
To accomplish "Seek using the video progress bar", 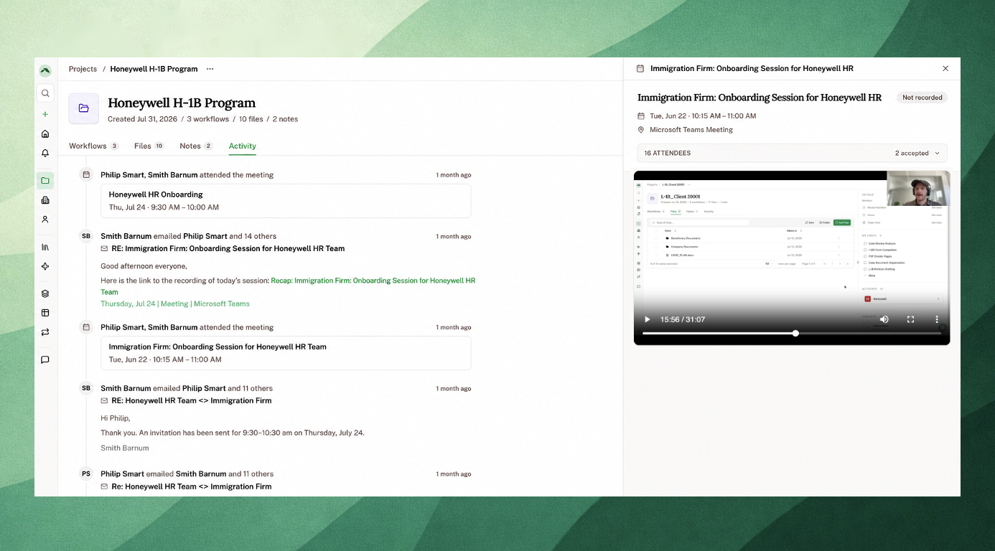I will pyautogui.click(x=792, y=334).
